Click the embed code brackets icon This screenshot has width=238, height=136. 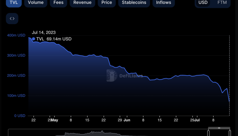click(x=12, y=19)
